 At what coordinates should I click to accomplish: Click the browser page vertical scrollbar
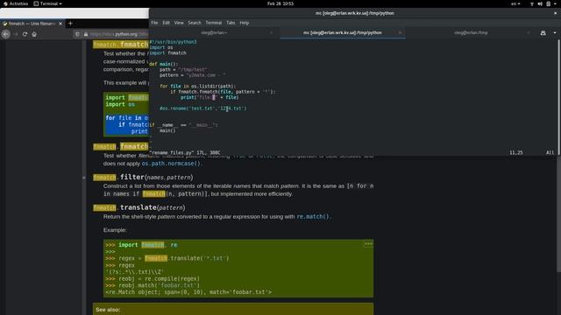pyautogui.click(x=558, y=214)
